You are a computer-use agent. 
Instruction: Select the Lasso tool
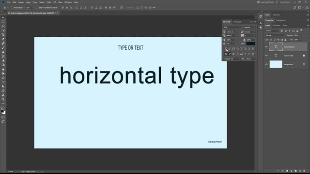point(3,26)
